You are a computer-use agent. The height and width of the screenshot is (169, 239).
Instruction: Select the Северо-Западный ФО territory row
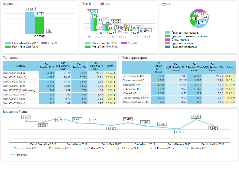click(179, 98)
